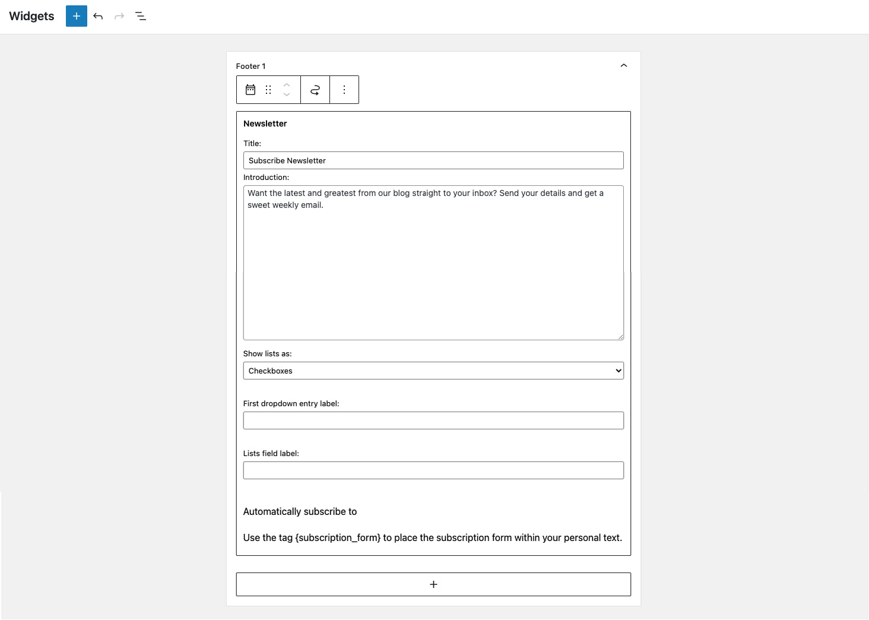
Task: Click the drag handle dots icon
Action: (x=268, y=90)
